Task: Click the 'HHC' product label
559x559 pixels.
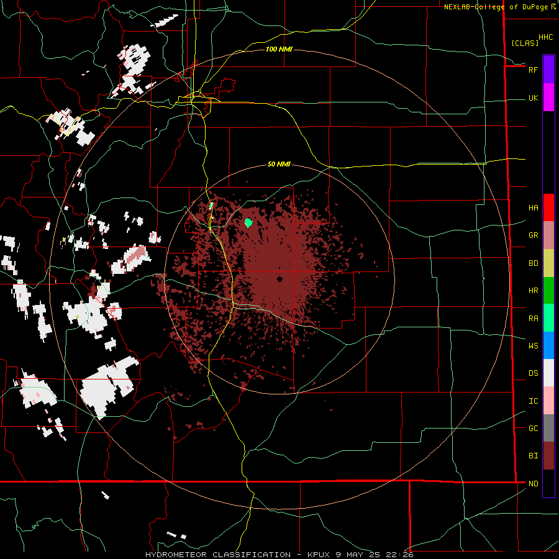Action: [x=546, y=37]
